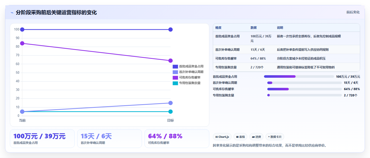Click the 首次补单确认周期 table row label
This screenshot has width=370, height=158.
click(x=228, y=50)
